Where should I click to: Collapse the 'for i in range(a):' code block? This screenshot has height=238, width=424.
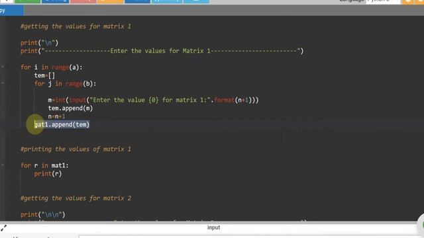pyautogui.click(x=3, y=67)
